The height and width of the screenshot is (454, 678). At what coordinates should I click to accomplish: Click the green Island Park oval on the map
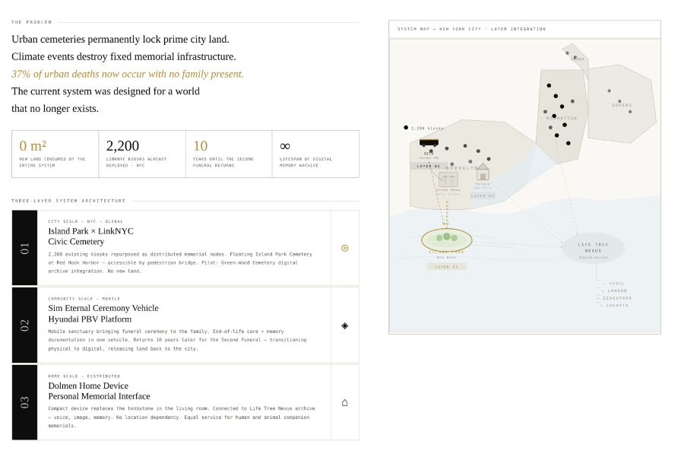447,239
